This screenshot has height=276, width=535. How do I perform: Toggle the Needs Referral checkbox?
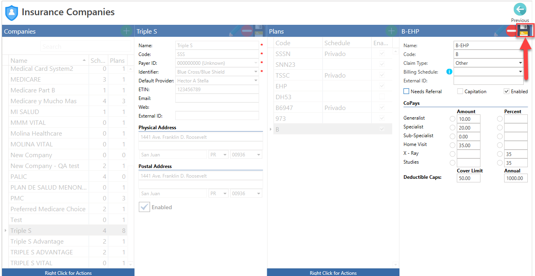tap(406, 92)
